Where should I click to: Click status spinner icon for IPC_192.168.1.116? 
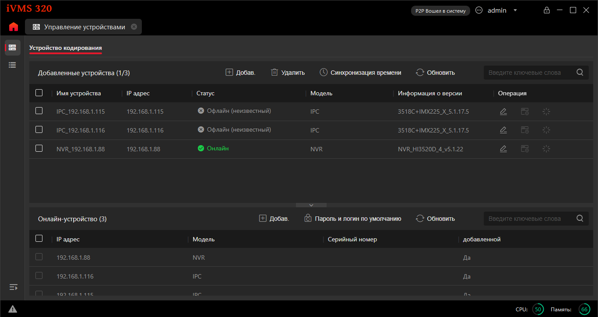[x=546, y=130]
